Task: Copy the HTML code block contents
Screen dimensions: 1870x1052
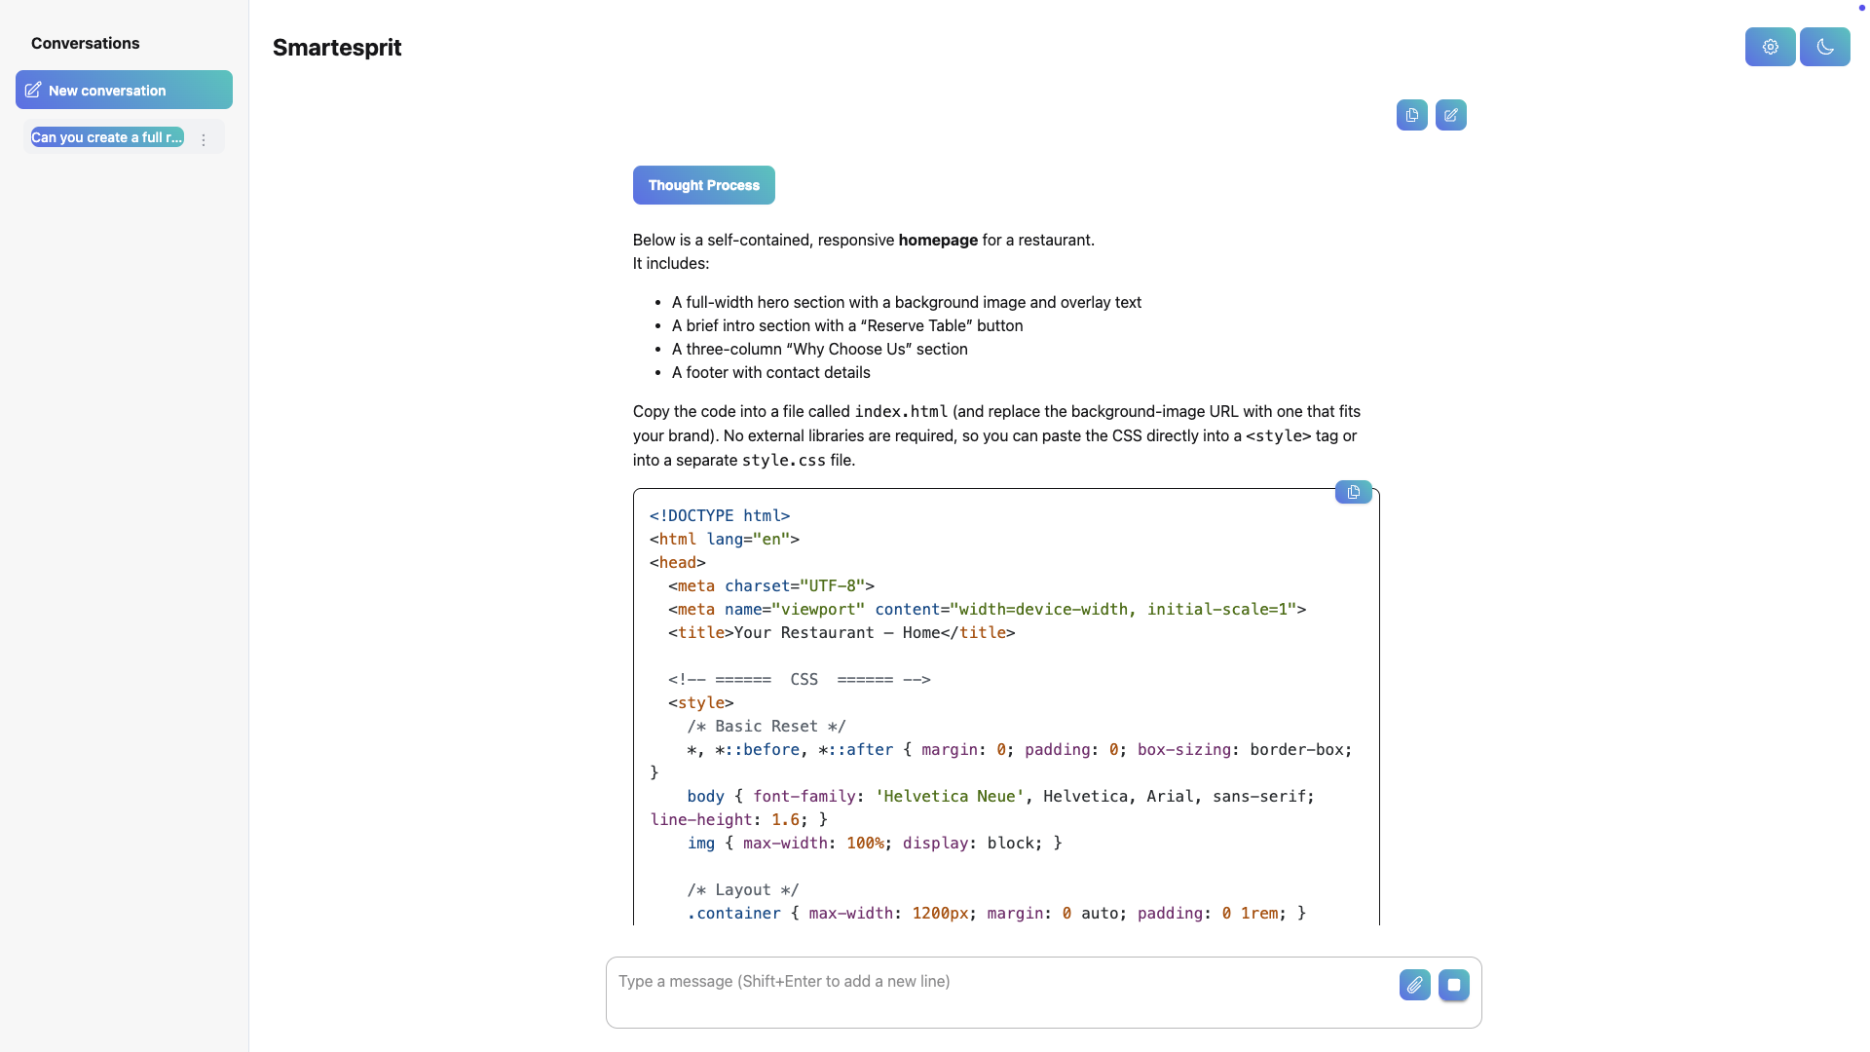Action: click(x=1353, y=492)
